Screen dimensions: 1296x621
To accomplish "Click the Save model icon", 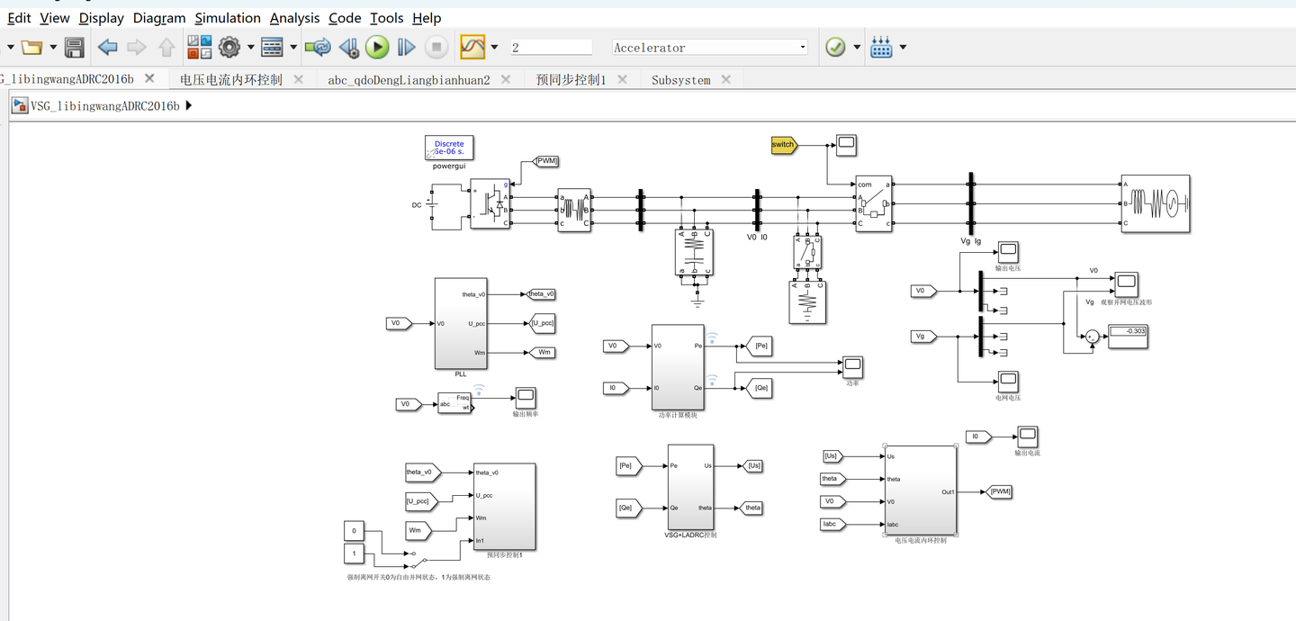I will [x=75, y=47].
